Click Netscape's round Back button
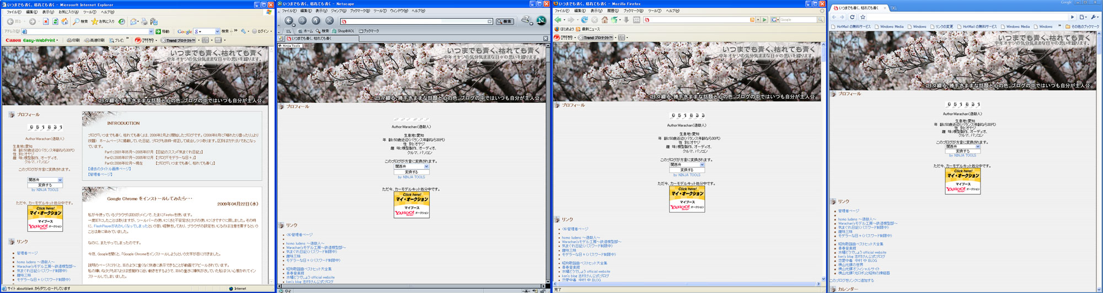 pos(288,21)
